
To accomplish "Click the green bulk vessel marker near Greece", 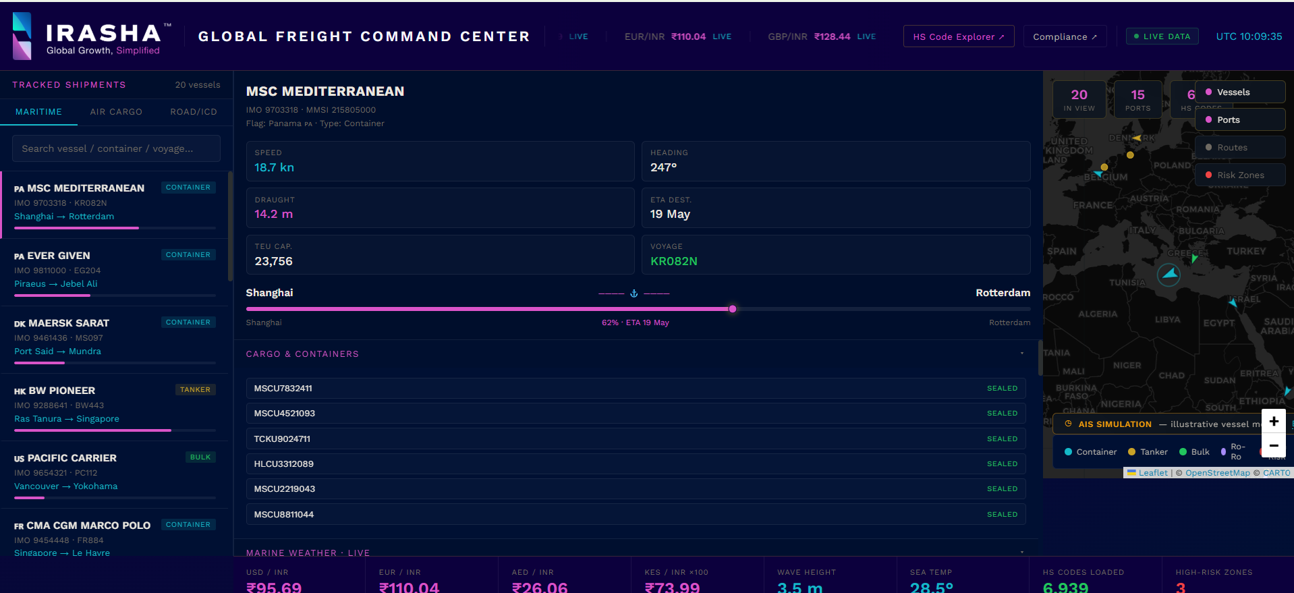I will (1194, 258).
